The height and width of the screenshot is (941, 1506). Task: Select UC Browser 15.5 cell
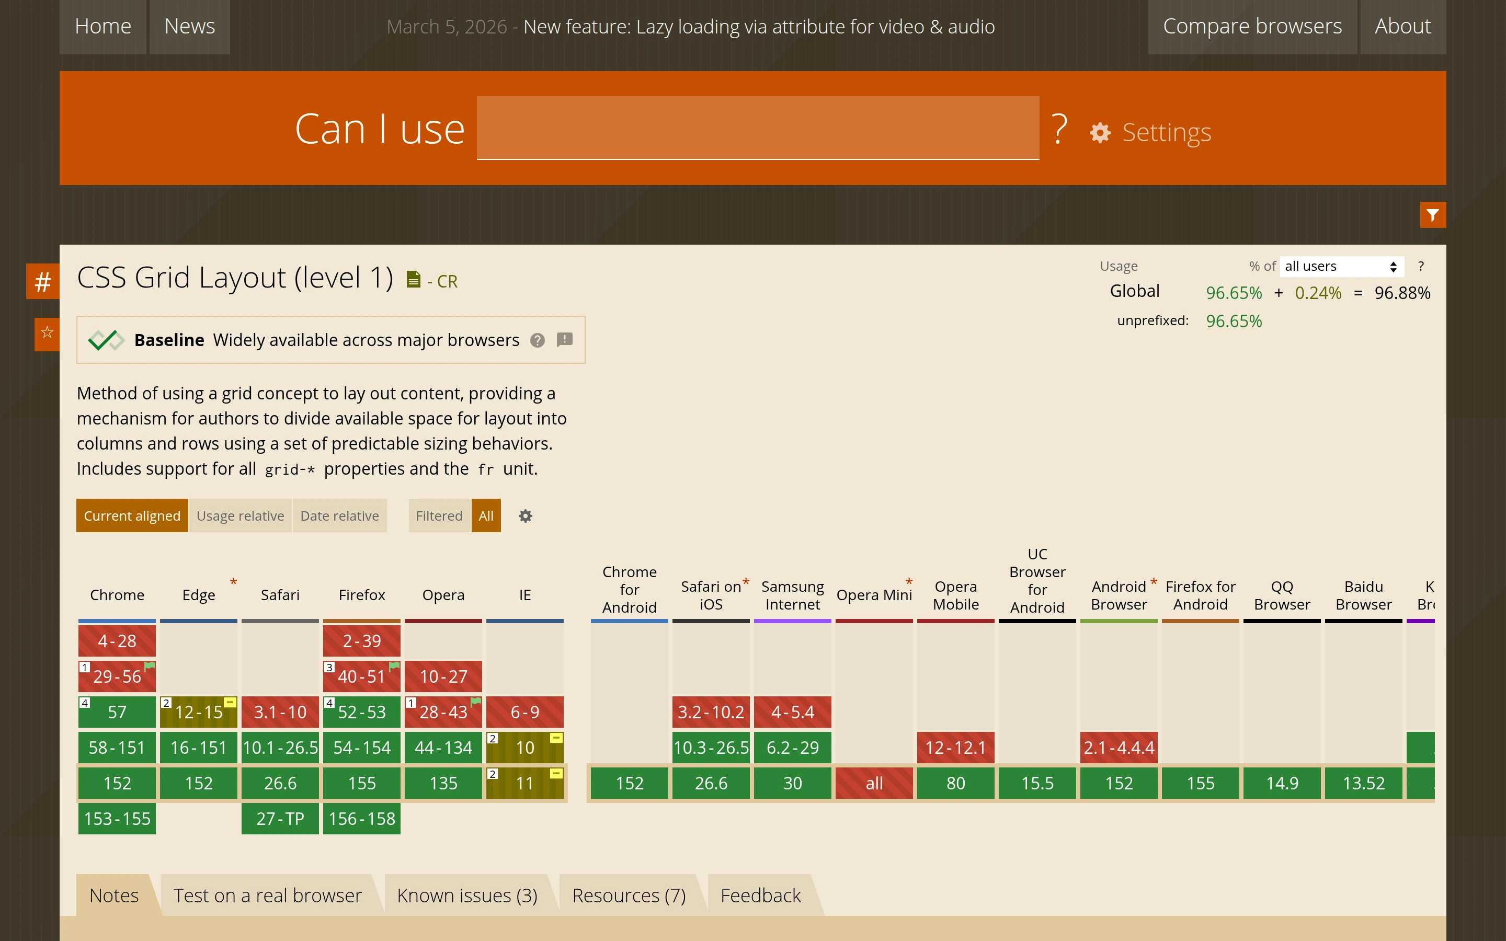pos(1037,783)
